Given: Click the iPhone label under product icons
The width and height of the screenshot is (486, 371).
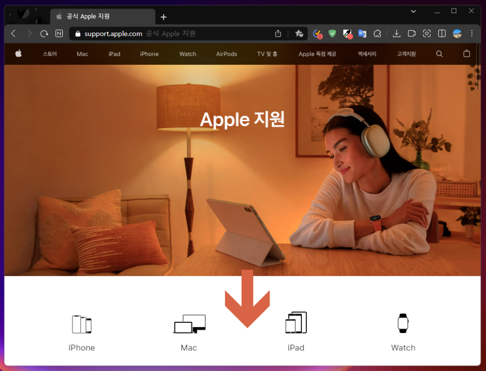Looking at the screenshot, I should [x=82, y=348].
